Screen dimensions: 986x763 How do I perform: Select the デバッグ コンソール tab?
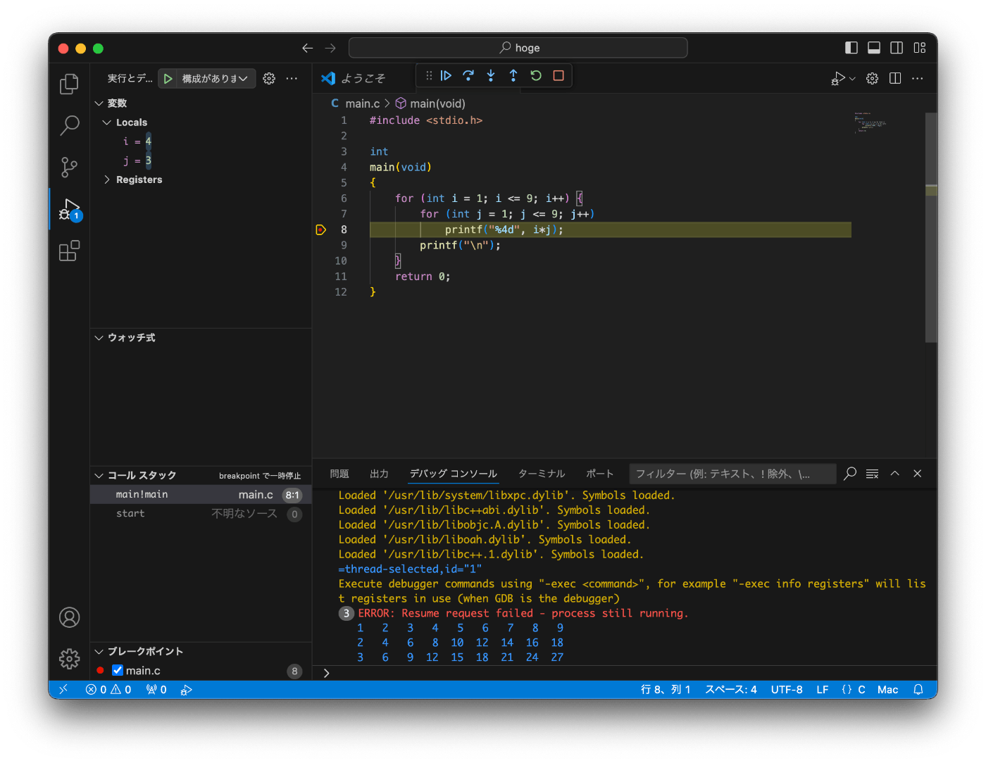(454, 474)
